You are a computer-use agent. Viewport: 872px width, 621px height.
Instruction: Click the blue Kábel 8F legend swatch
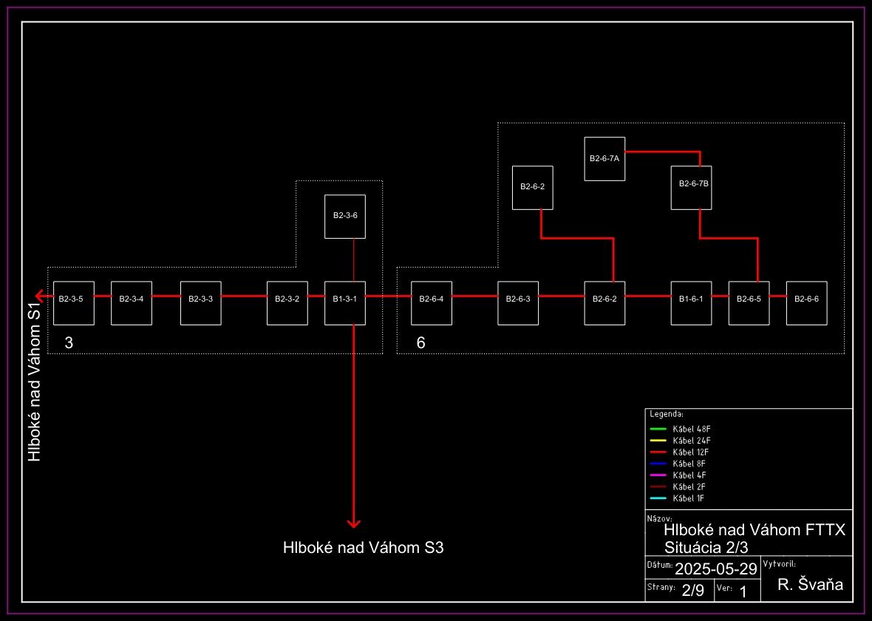[658, 464]
